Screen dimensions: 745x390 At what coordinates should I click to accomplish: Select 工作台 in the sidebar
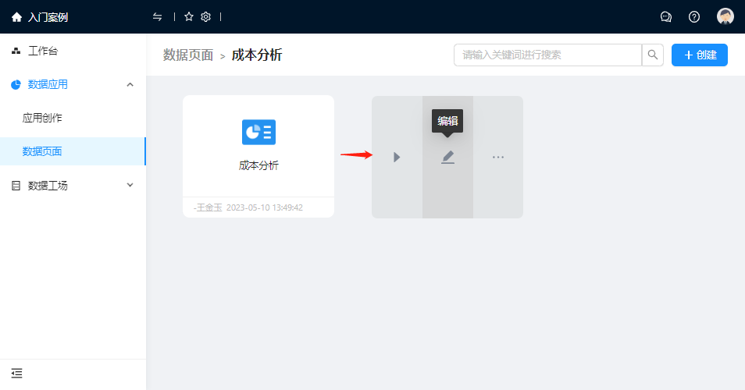click(43, 51)
